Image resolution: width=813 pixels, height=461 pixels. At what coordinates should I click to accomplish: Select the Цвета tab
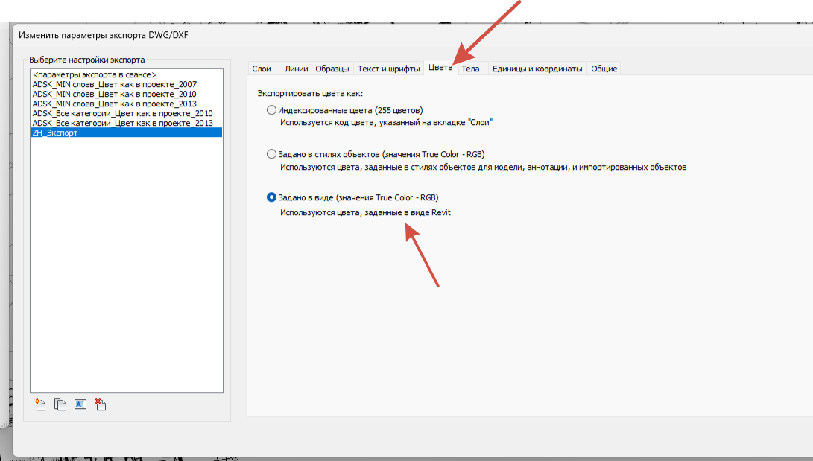point(440,67)
